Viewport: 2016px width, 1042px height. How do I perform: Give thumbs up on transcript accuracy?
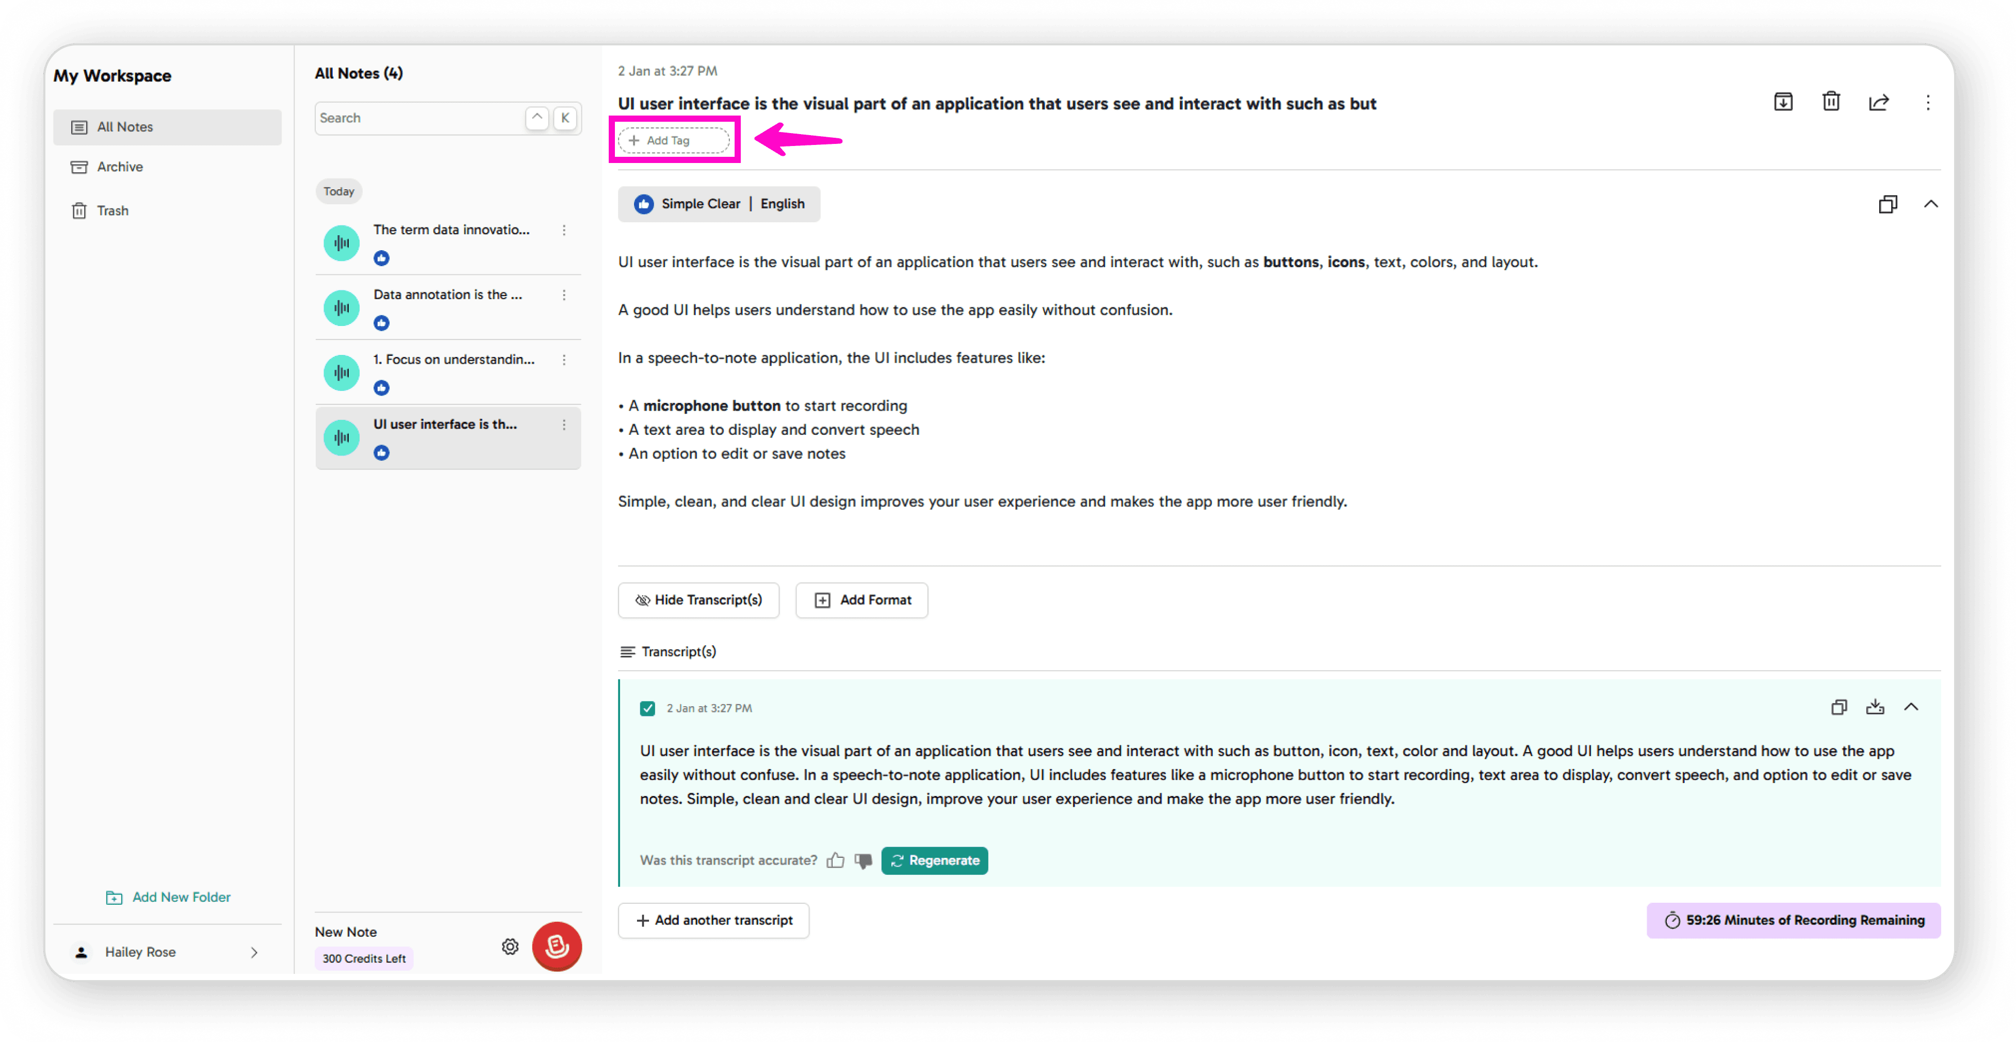point(835,860)
